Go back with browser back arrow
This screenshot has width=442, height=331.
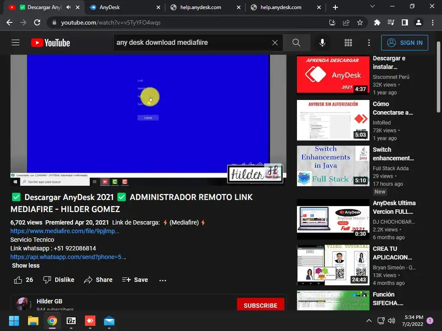[x=9, y=22]
